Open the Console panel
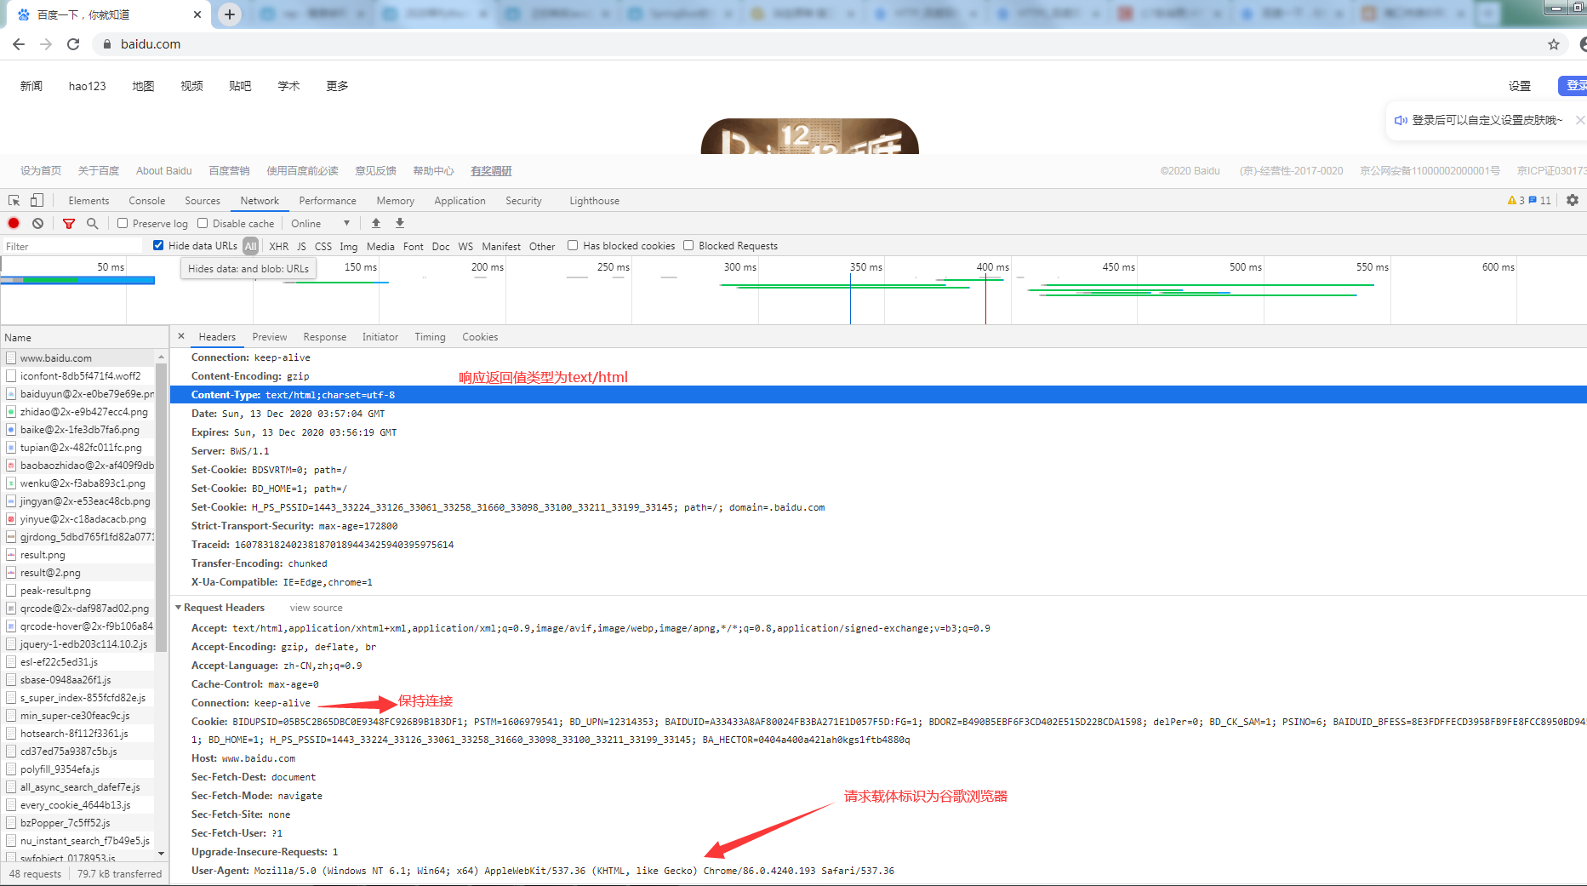 point(147,201)
